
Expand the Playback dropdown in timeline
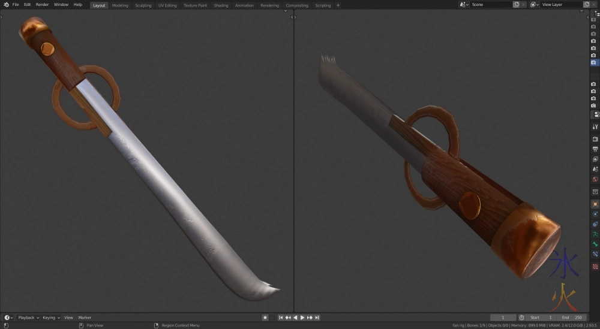point(27,318)
